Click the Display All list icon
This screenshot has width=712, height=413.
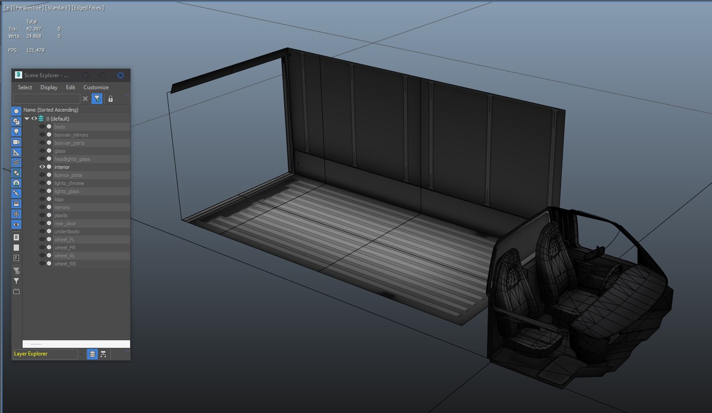[x=16, y=237]
